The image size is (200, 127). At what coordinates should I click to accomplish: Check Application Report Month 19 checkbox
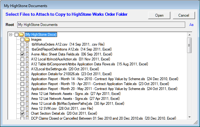[x=22, y=84]
